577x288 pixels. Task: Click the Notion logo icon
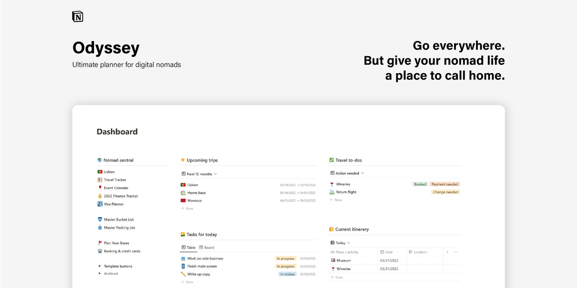(78, 16)
